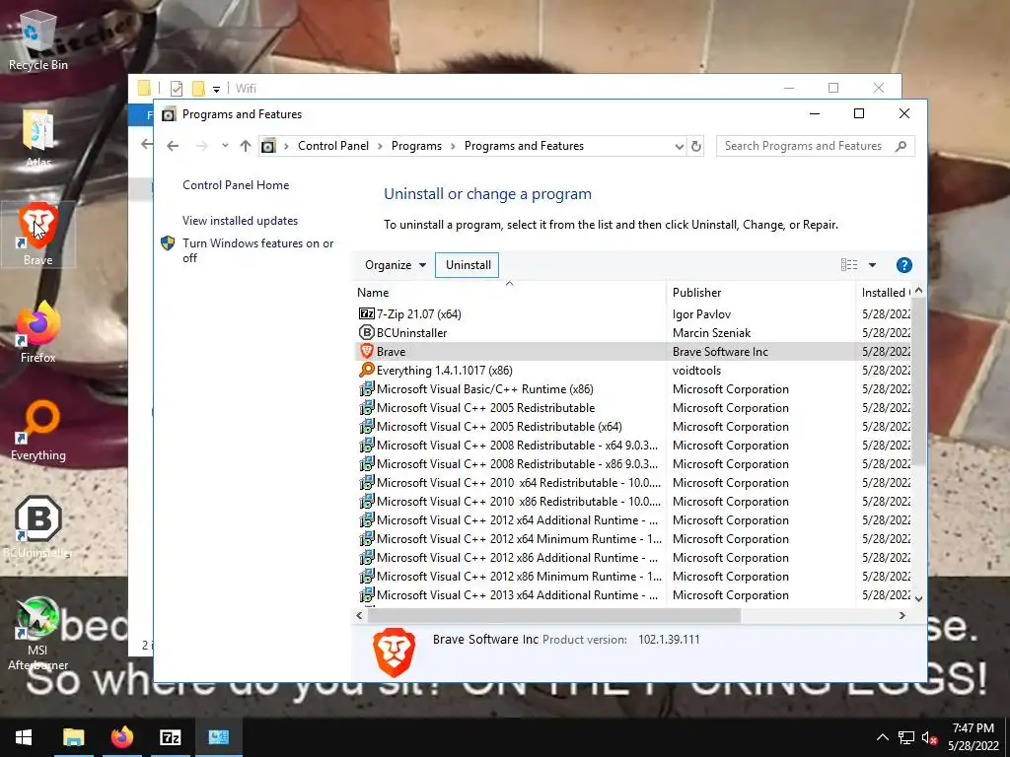This screenshot has width=1010, height=757.
Task: Expand the Control Panel breadcrumb chevron
Action: 380,146
